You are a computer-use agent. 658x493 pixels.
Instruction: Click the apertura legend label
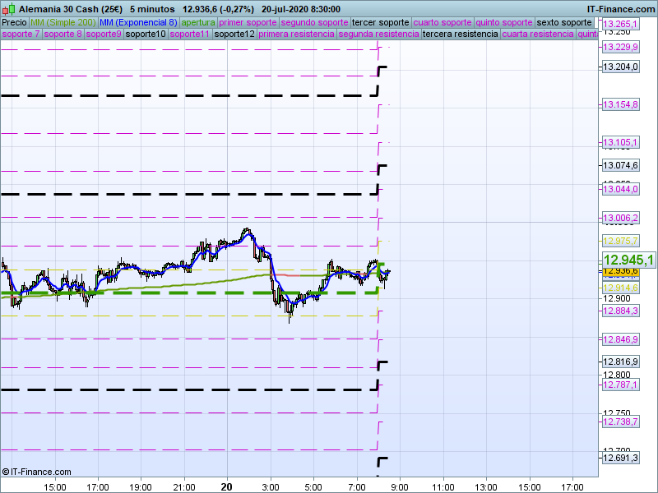[x=198, y=22]
